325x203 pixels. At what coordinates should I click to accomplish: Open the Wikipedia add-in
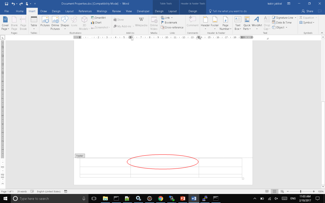[141, 22]
